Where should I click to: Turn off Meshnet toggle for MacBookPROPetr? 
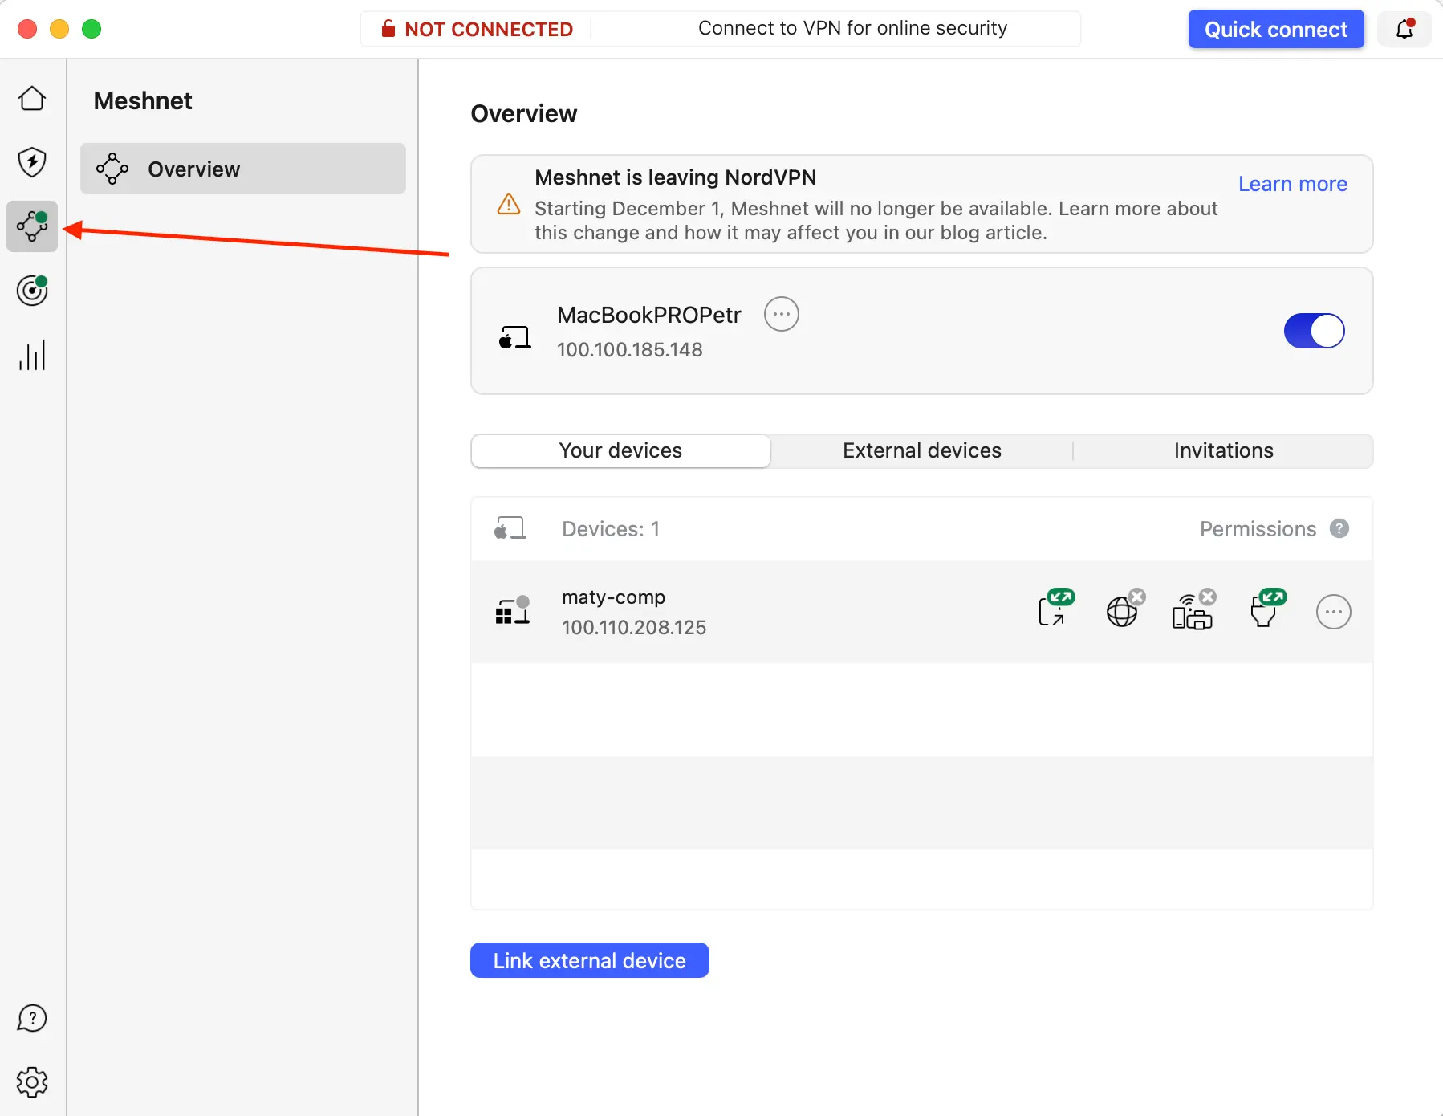point(1314,331)
